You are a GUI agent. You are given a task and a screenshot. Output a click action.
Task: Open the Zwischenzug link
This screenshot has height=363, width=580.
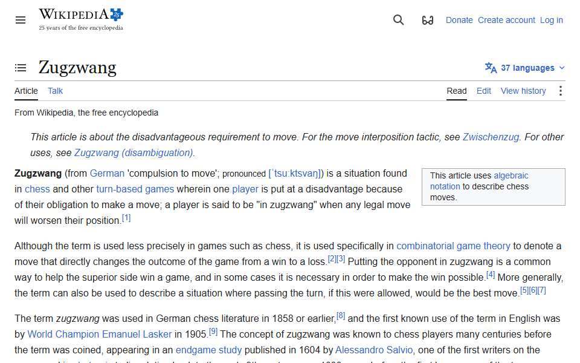[491, 137]
